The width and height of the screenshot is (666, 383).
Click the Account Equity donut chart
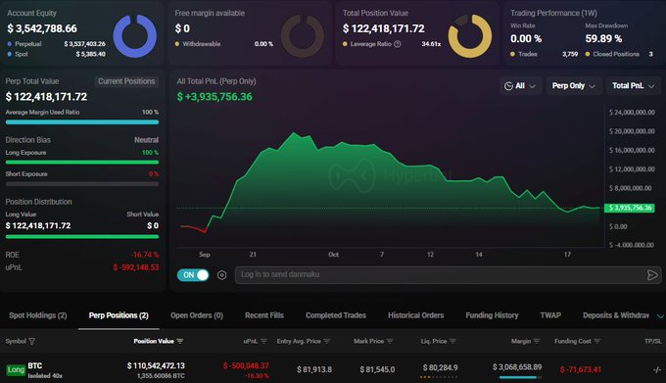click(135, 35)
